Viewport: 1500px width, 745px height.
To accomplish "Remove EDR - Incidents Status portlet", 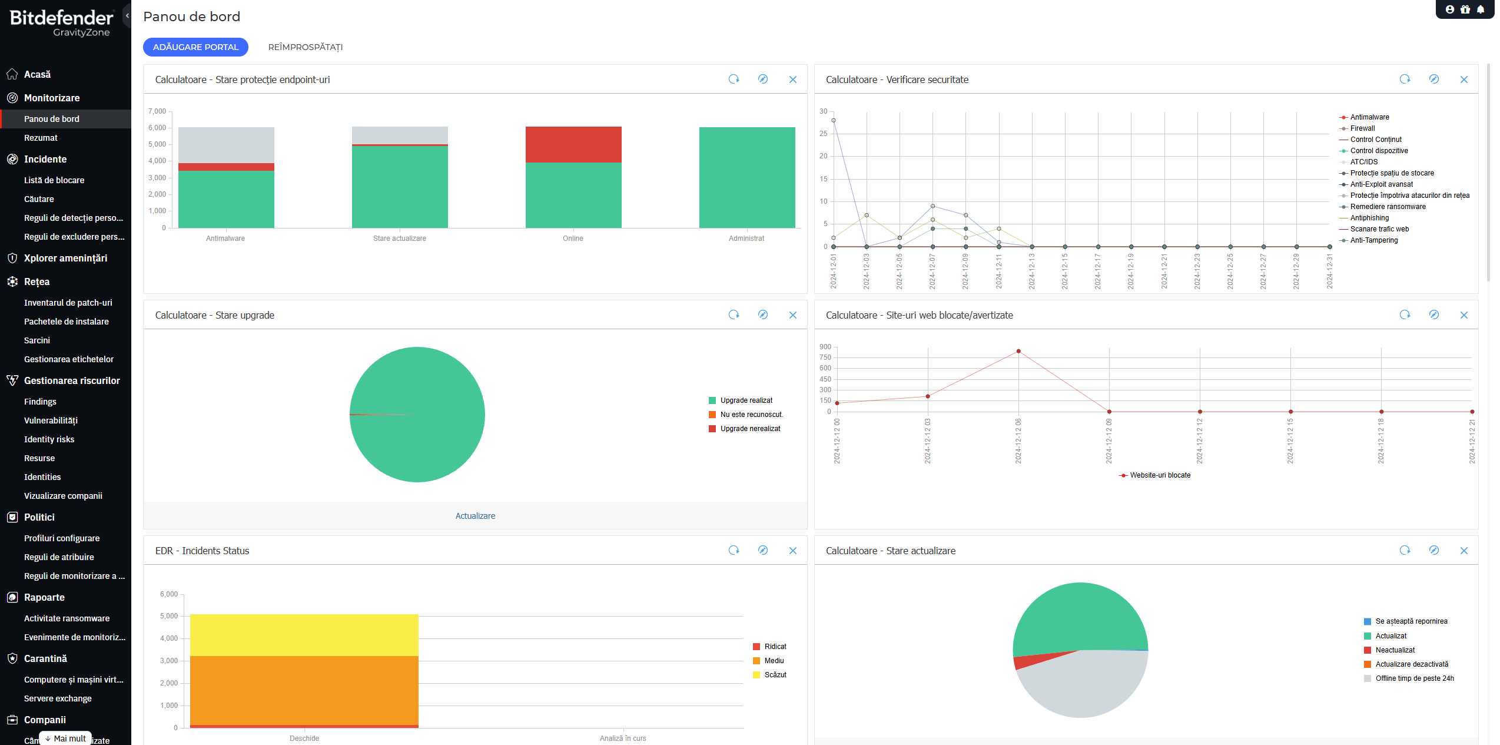I will [793, 551].
